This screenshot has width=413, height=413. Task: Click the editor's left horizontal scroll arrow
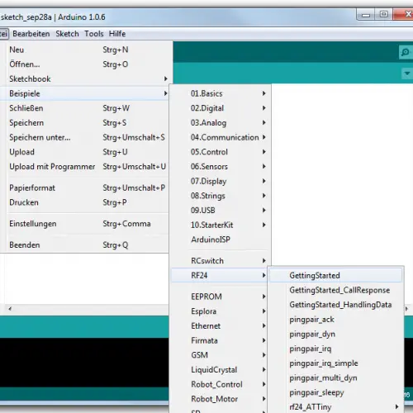(10, 309)
